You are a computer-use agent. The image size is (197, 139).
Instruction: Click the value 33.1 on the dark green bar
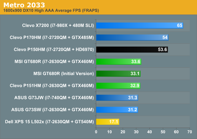point(135,74)
